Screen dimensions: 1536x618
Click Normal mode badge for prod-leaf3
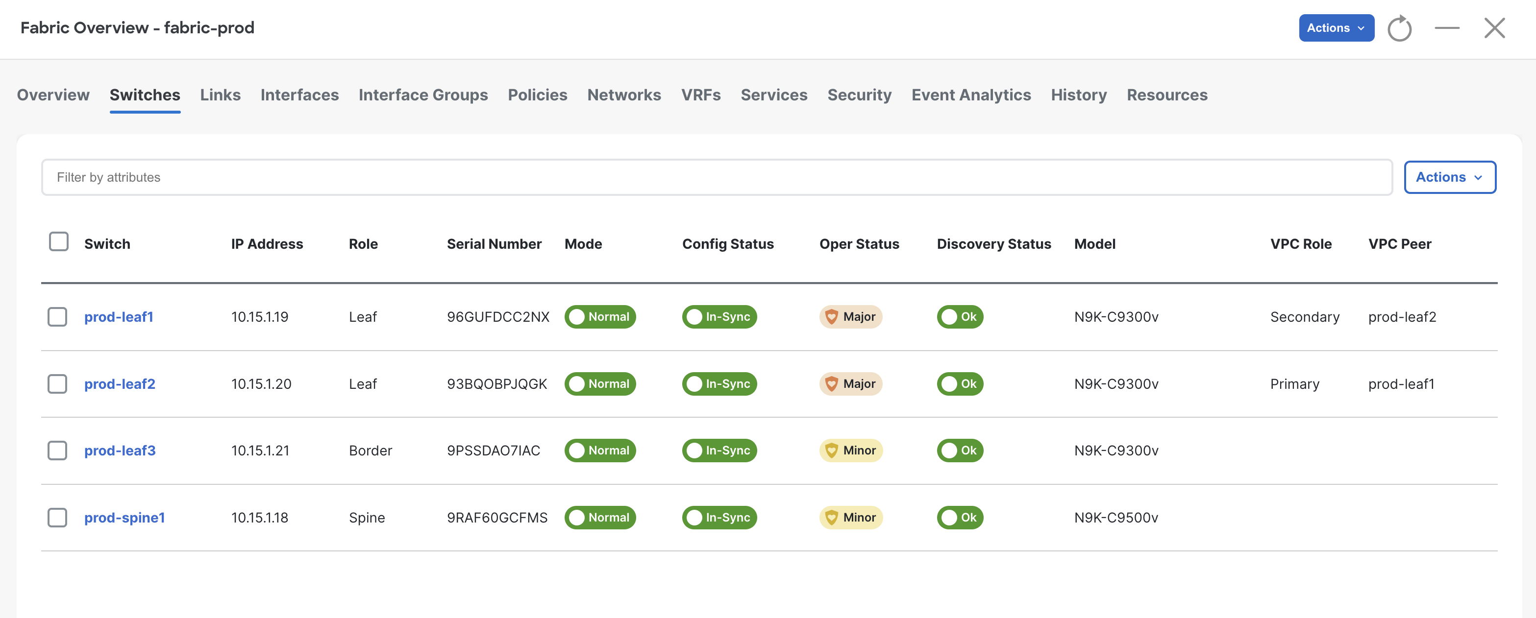[600, 451]
